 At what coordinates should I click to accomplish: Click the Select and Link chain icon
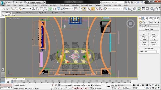coord(12,9)
